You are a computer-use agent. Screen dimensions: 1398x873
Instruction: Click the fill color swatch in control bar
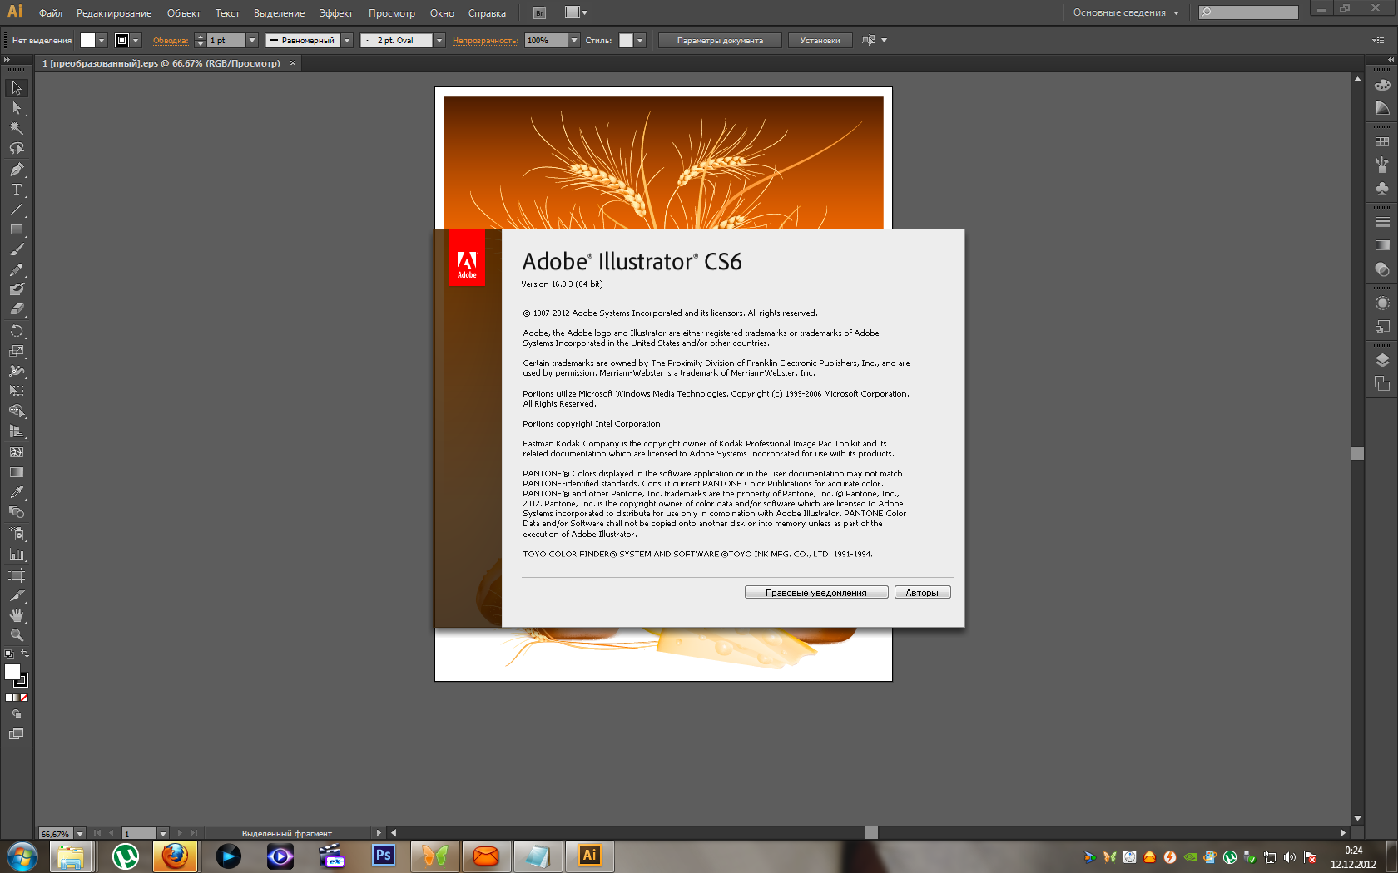(87, 40)
